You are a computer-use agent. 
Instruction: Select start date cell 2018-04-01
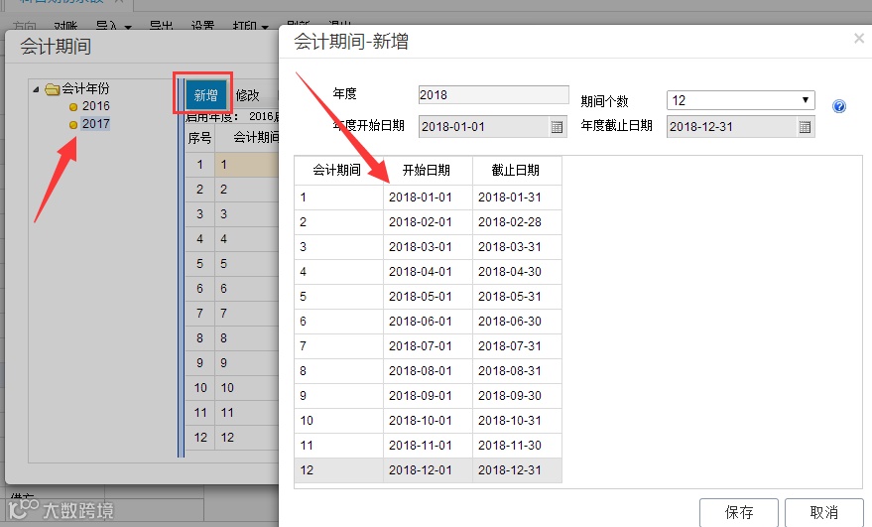pyautogui.click(x=428, y=272)
